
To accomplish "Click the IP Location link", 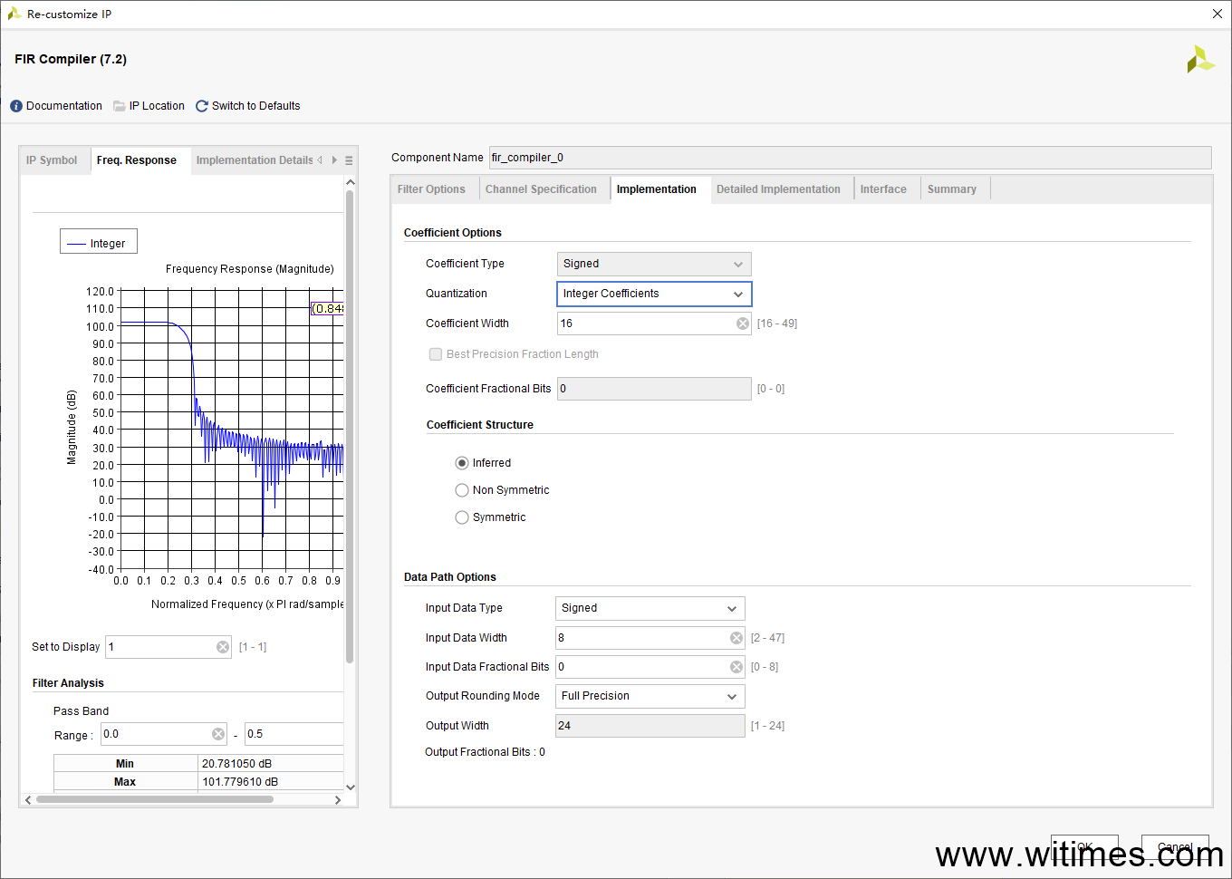I will [157, 106].
